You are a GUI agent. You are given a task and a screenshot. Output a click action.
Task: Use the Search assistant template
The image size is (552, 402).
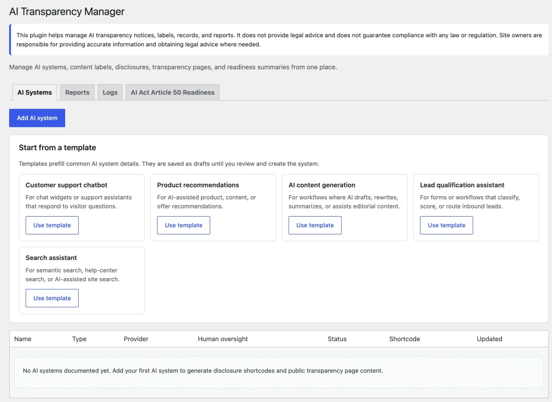[52, 298]
